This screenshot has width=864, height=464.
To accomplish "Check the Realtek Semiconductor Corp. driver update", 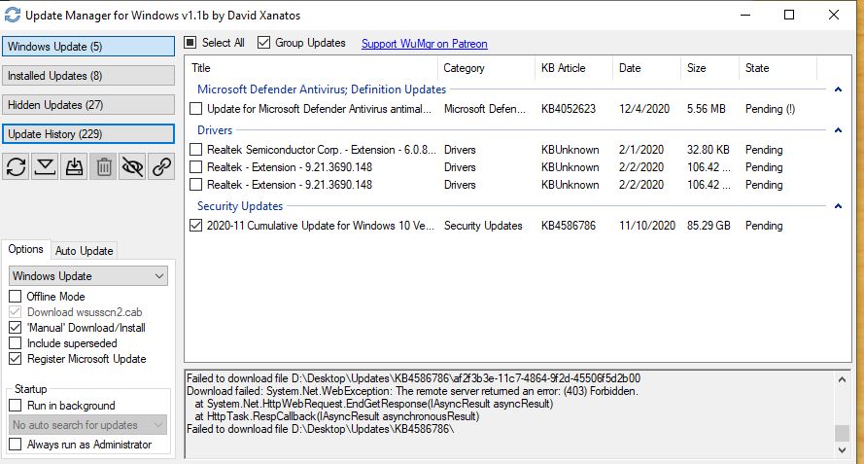I will point(196,150).
